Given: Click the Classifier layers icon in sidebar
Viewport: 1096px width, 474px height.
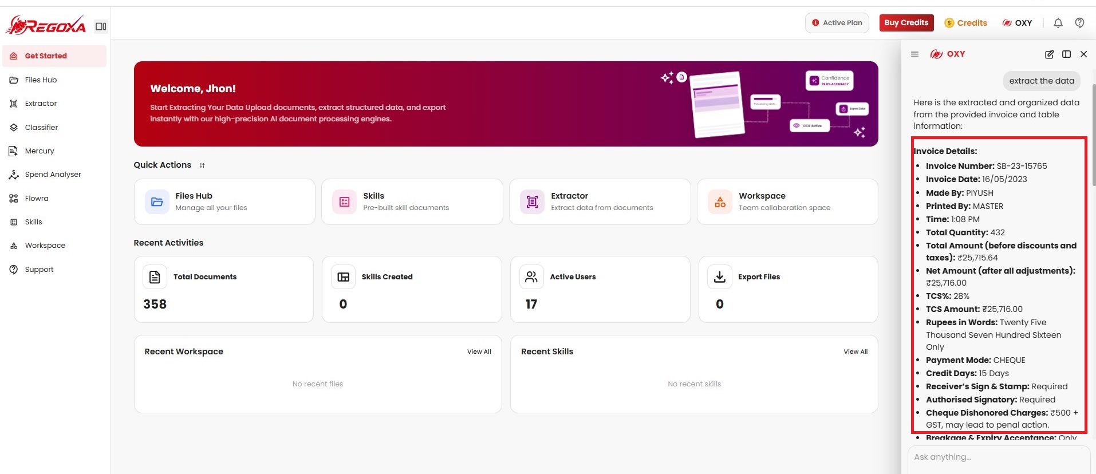Looking at the screenshot, I should 14,128.
